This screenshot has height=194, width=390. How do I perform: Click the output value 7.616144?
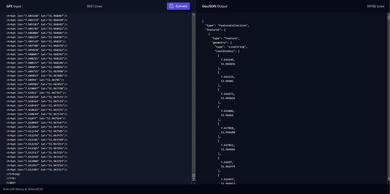tap(228, 60)
